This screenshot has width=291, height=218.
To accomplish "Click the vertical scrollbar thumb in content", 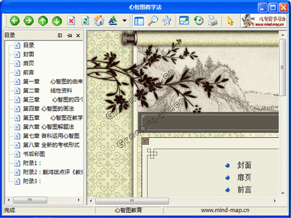I will 283,67.
